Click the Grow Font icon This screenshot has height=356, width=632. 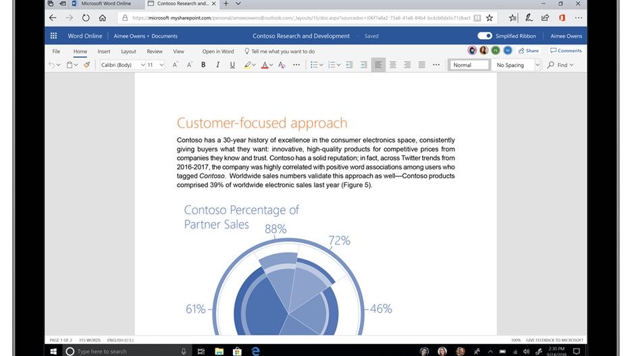coord(175,65)
